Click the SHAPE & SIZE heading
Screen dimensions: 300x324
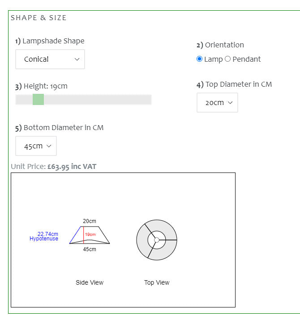click(x=39, y=18)
